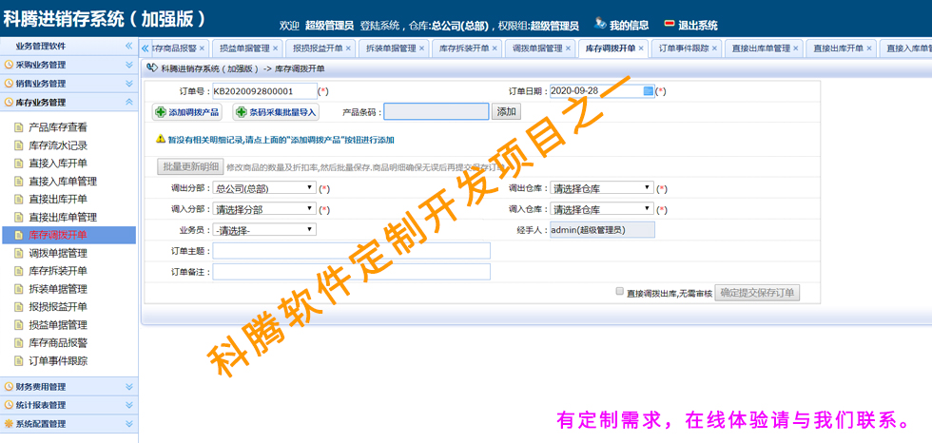Image resolution: width=932 pixels, height=443 pixels.
Task: Click into the 产品条码 input field
Action: pyautogui.click(x=437, y=111)
